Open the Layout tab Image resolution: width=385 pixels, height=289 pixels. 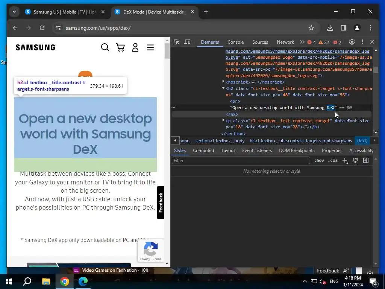228,151
